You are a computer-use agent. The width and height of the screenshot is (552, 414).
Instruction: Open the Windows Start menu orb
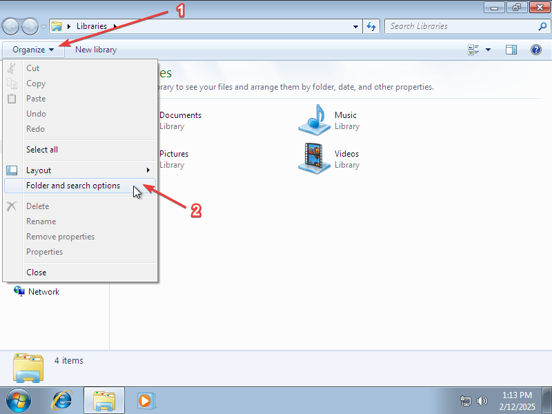click(x=19, y=400)
